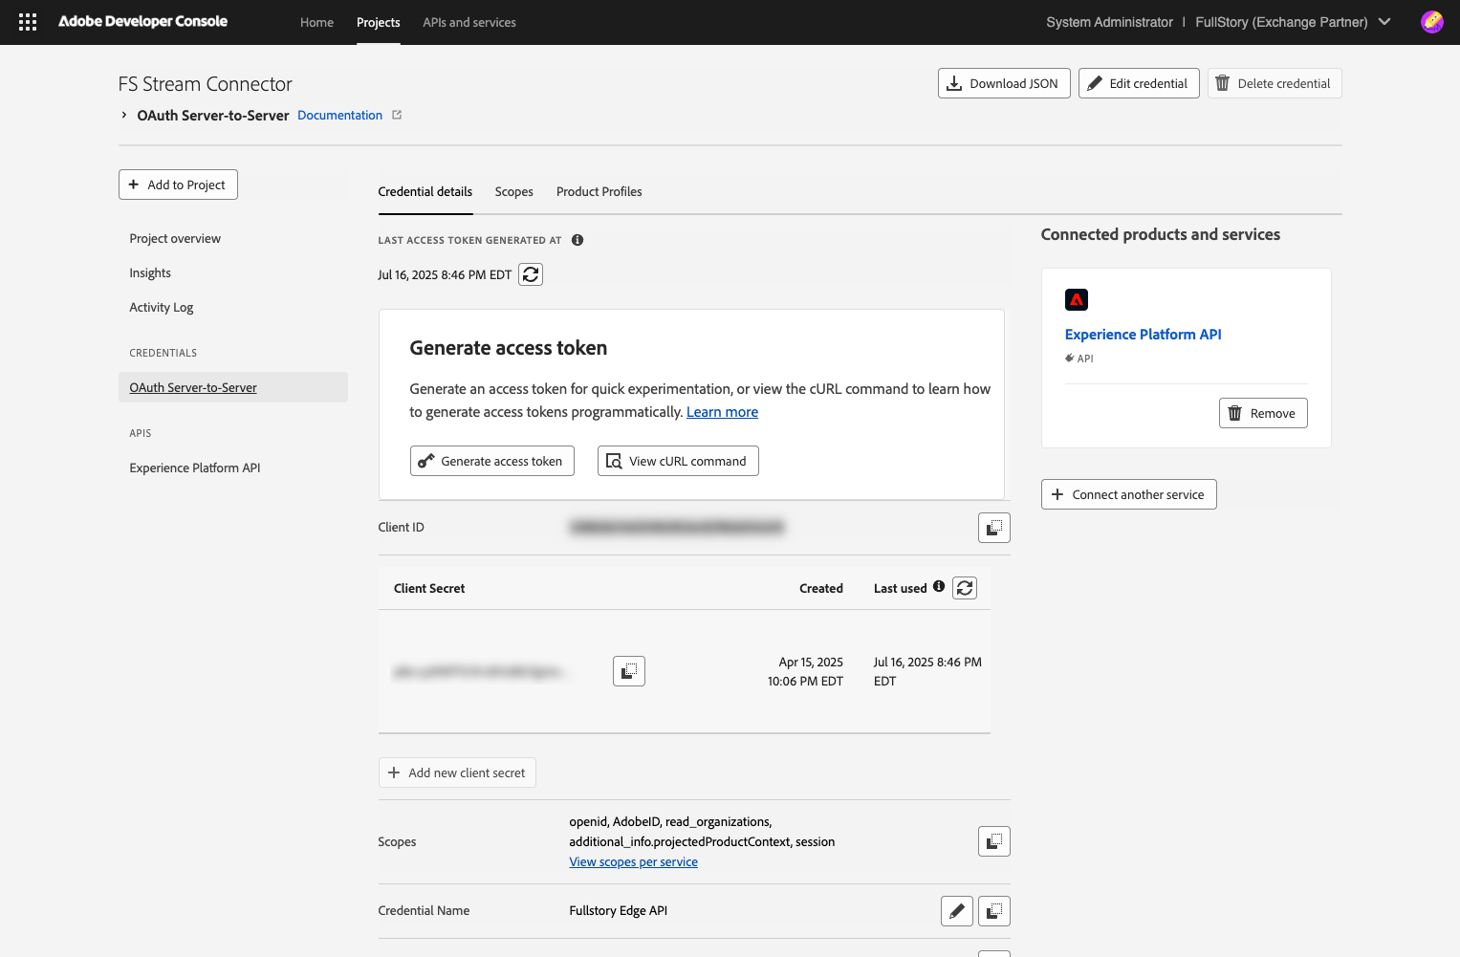
Task: Click the Client Secret column header
Action: 429,588
